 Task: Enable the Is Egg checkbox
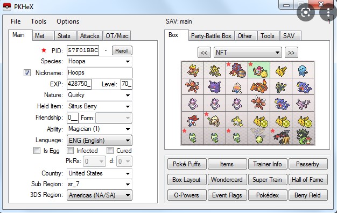[37, 151]
